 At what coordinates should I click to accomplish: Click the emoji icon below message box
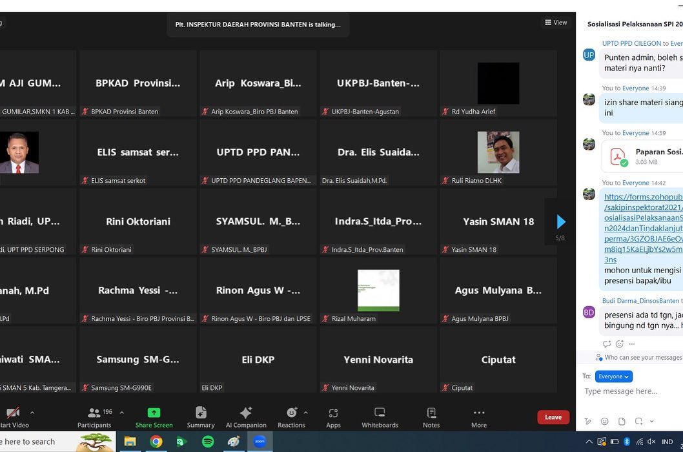(x=605, y=421)
